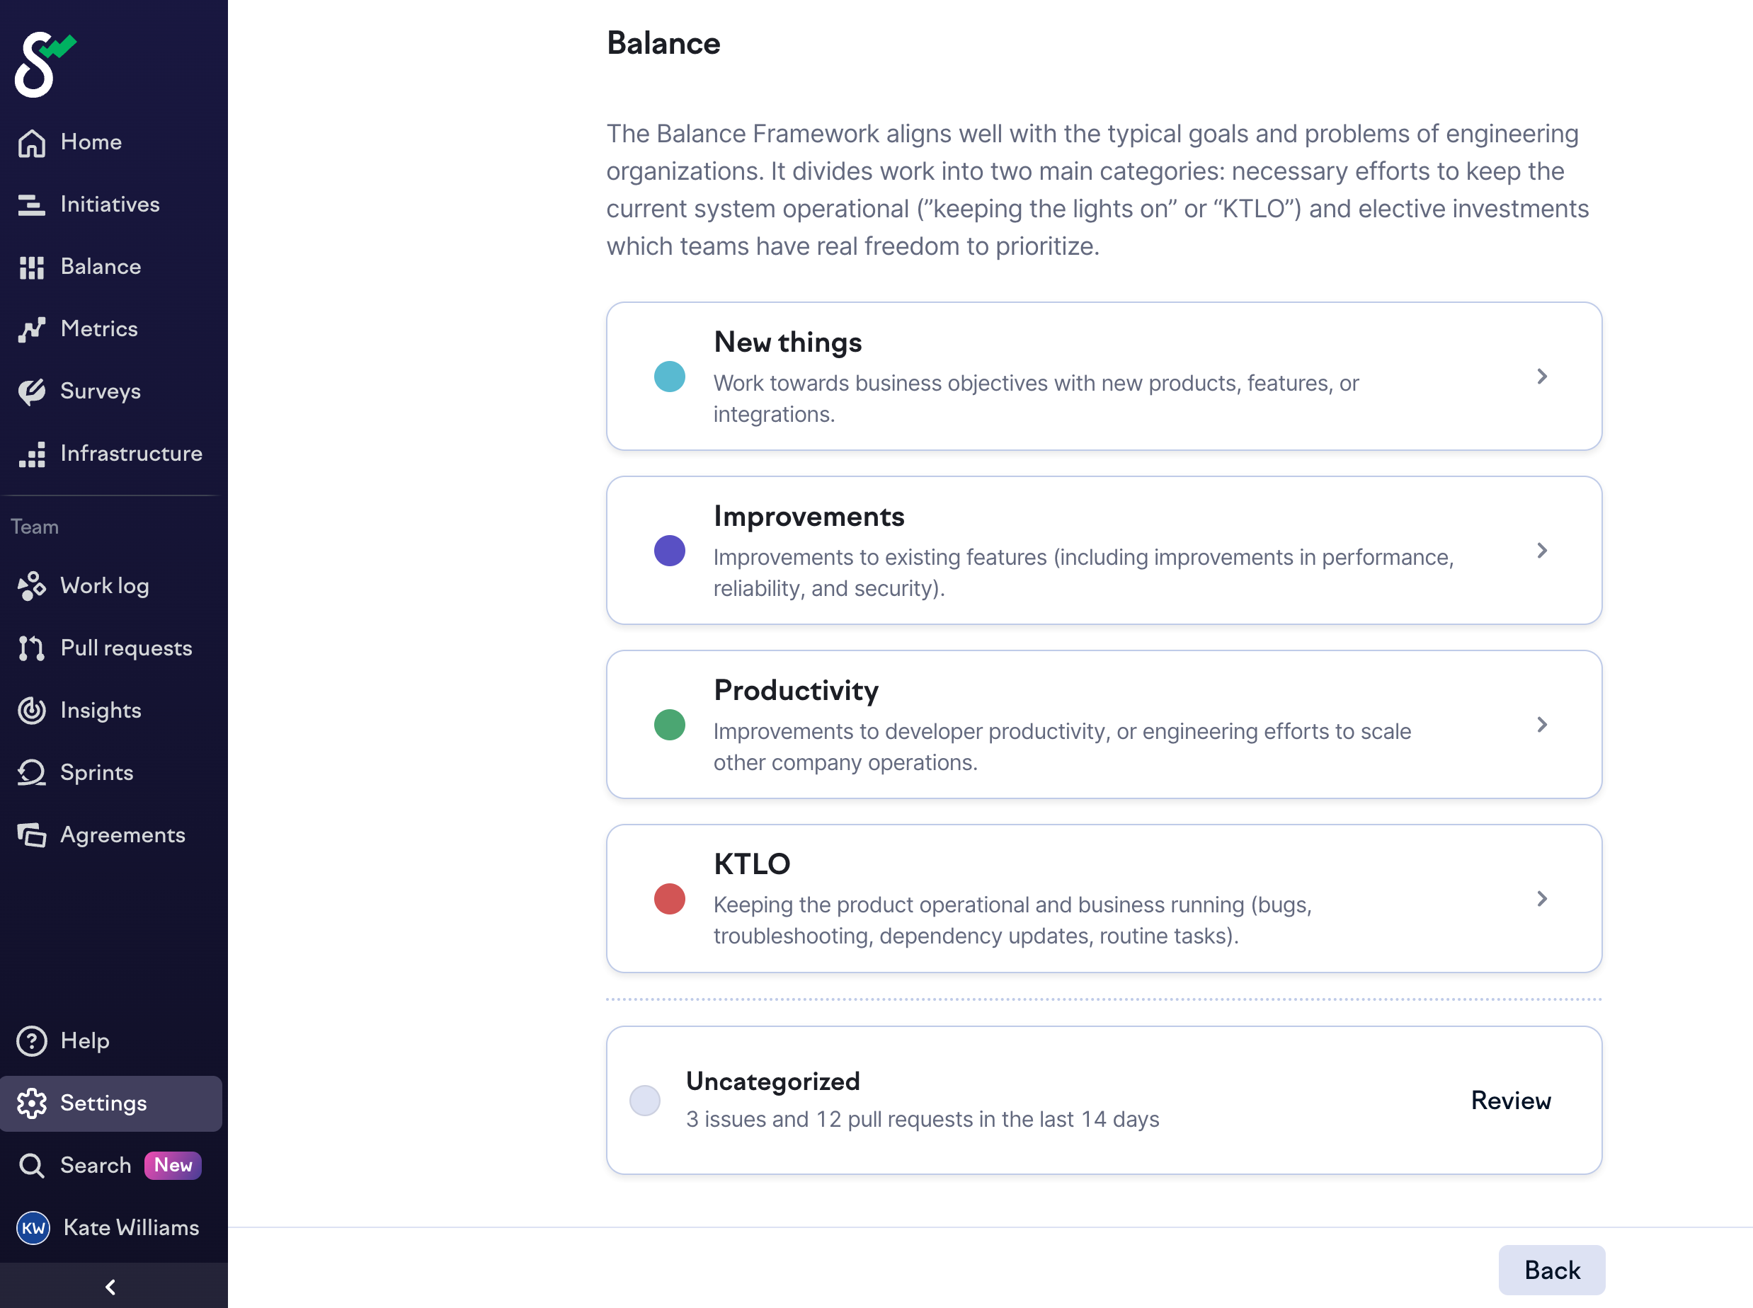Open the Home icon in sidebar
Viewport: 1753px width, 1308px height.
pos(32,142)
